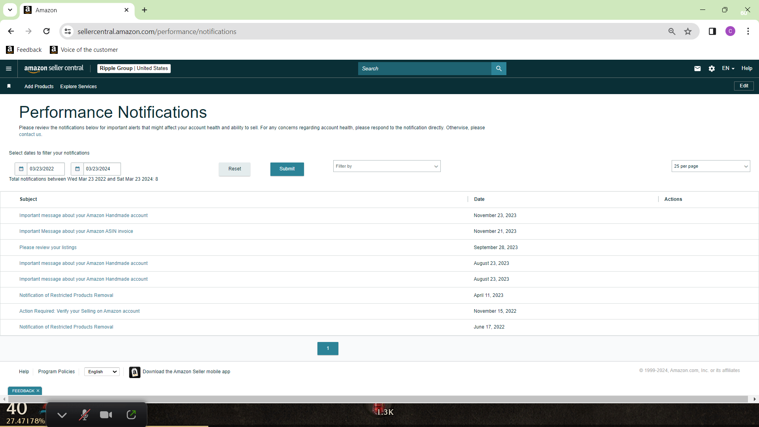Expand the meeting controls chevron

62,415
